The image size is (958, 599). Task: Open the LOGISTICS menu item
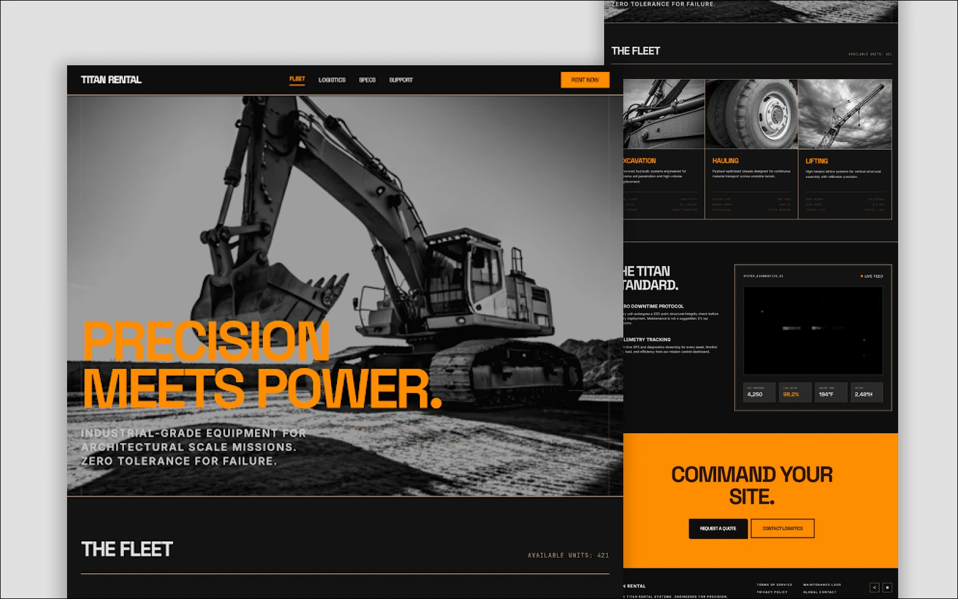click(332, 78)
